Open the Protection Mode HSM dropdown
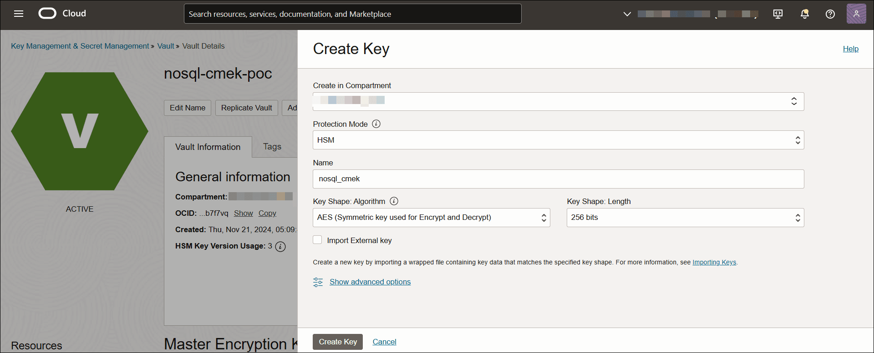 [558, 140]
